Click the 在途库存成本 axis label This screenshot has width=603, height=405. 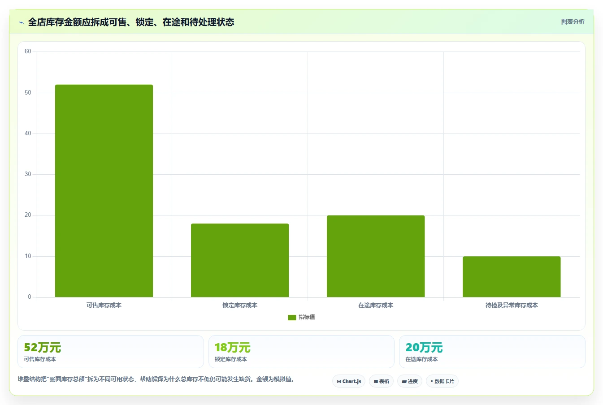tap(376, 305)
